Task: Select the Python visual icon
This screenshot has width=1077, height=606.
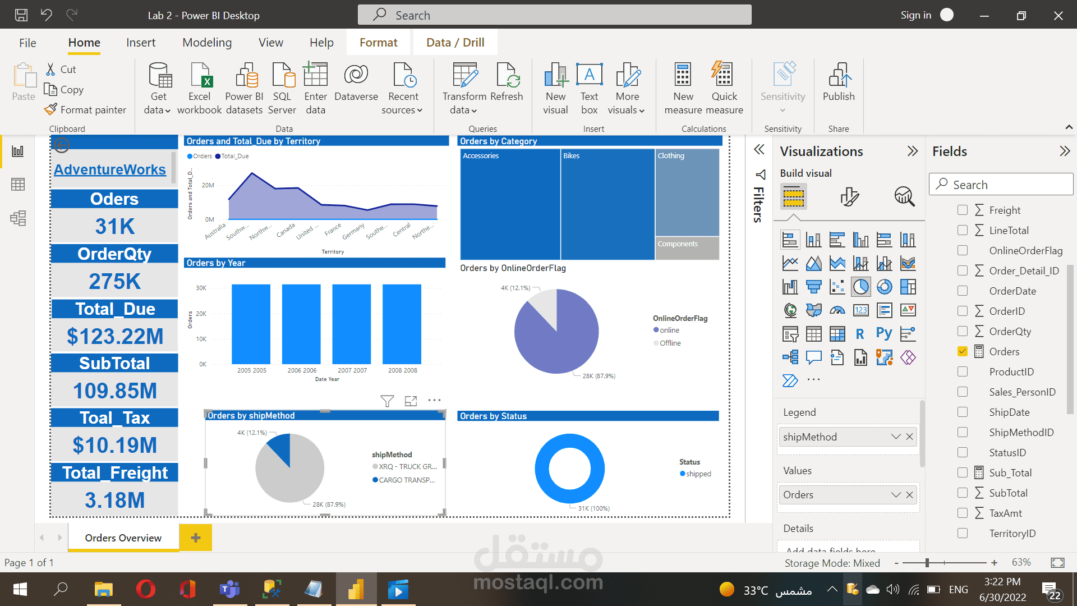Action: coord(885,333)
